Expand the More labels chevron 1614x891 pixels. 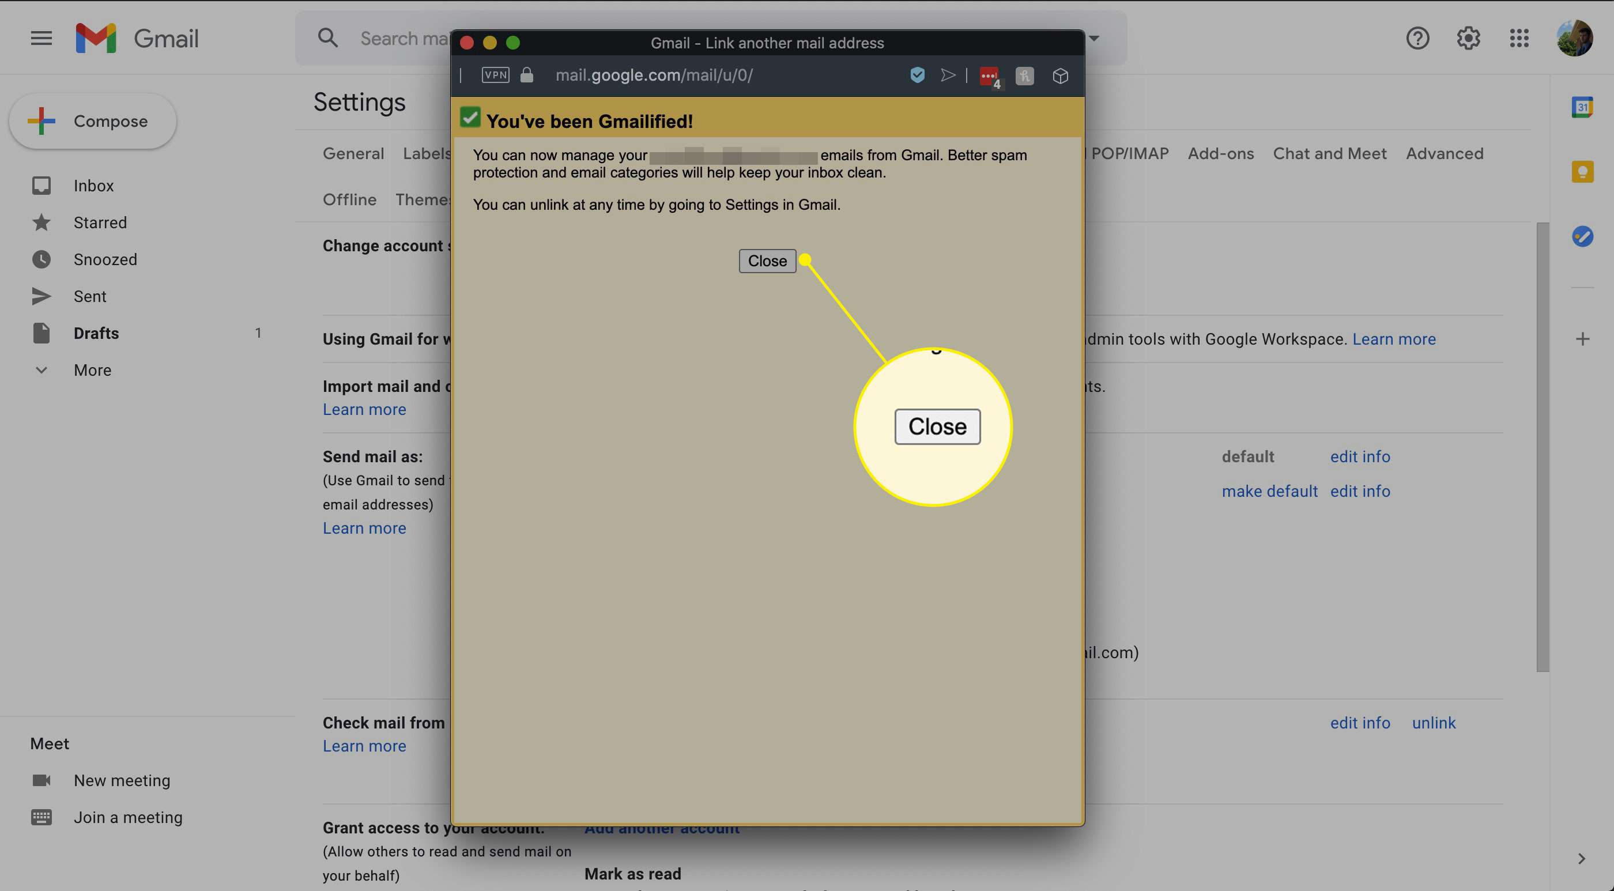point(42,371)
